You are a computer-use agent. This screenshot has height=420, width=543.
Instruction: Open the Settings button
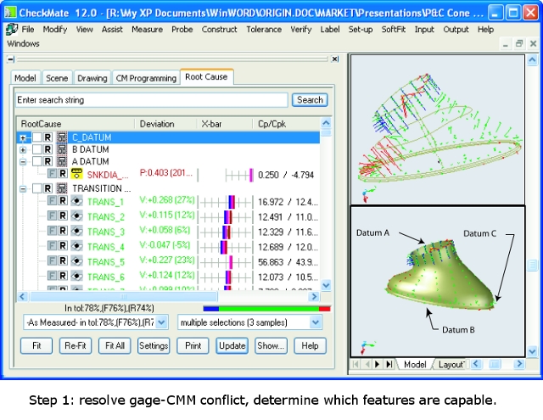[154, 345]
